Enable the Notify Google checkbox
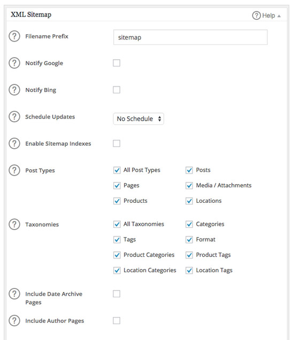Image resolution: width=293 pixels, height=340 pixels. (x=117, y=63)
